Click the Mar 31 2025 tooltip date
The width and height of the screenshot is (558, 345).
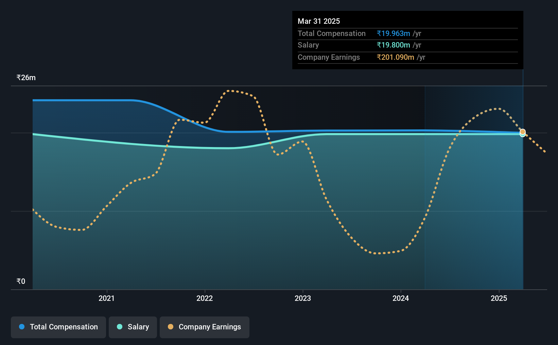[319, 21]
